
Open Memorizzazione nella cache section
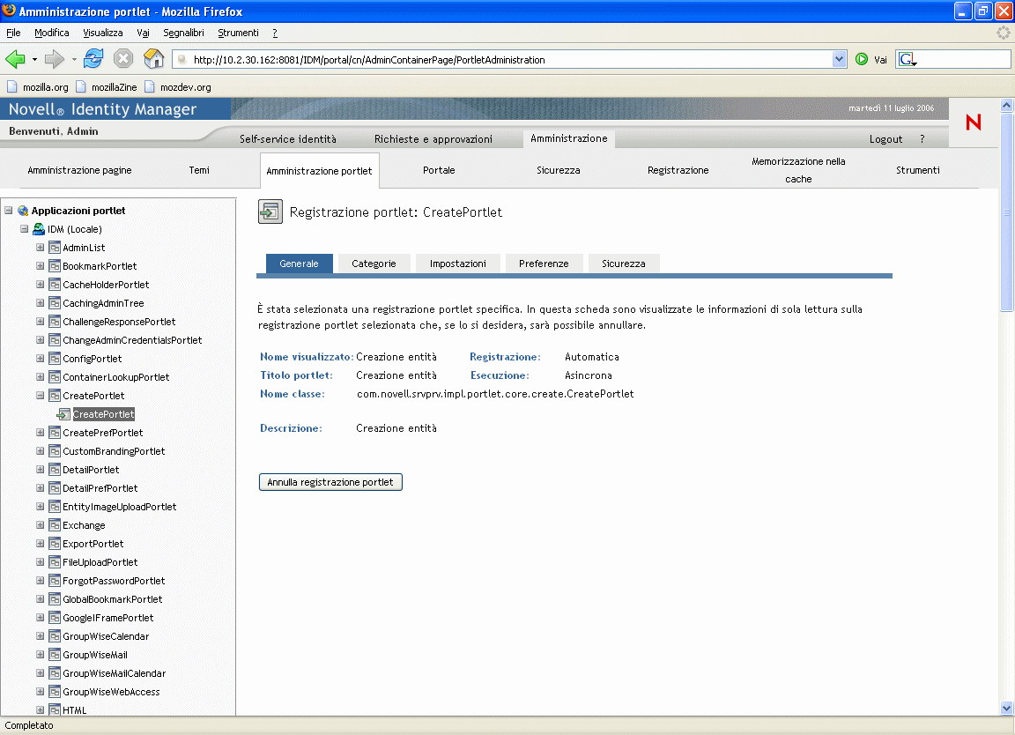tap(798, 170)
